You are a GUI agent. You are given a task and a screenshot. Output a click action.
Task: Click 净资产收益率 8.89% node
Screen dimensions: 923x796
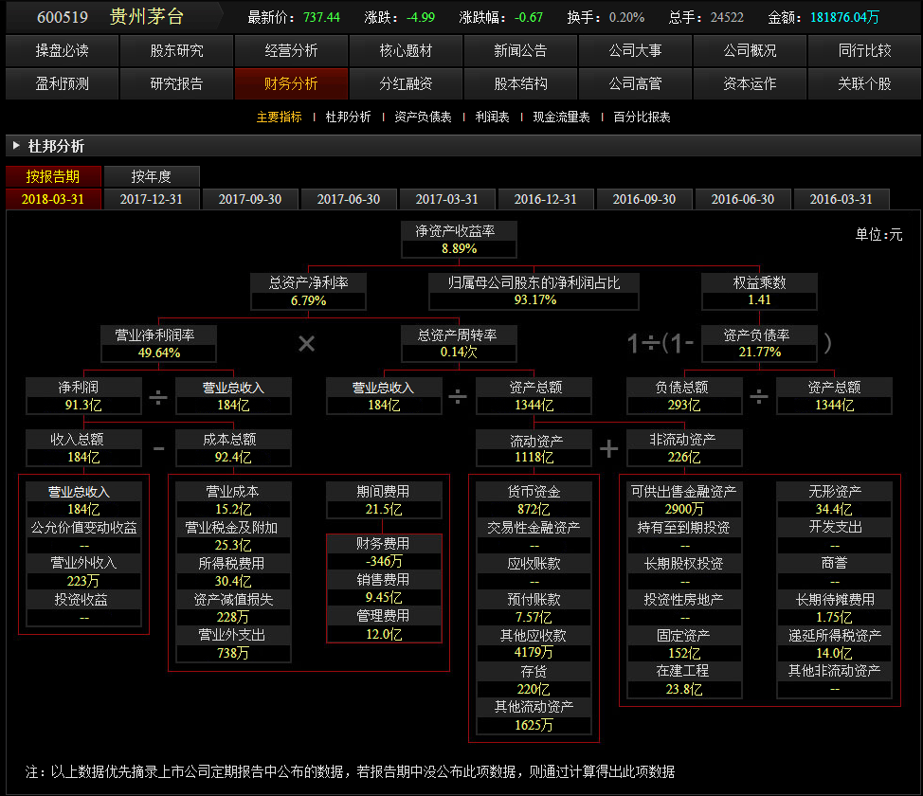[x=460, y=240]
